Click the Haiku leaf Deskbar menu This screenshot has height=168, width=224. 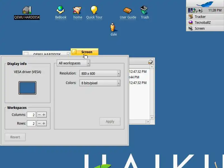205,4
